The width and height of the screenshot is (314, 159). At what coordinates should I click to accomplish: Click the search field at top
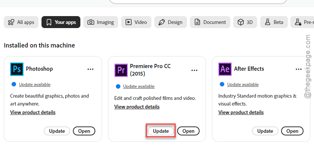pos(198,1)
